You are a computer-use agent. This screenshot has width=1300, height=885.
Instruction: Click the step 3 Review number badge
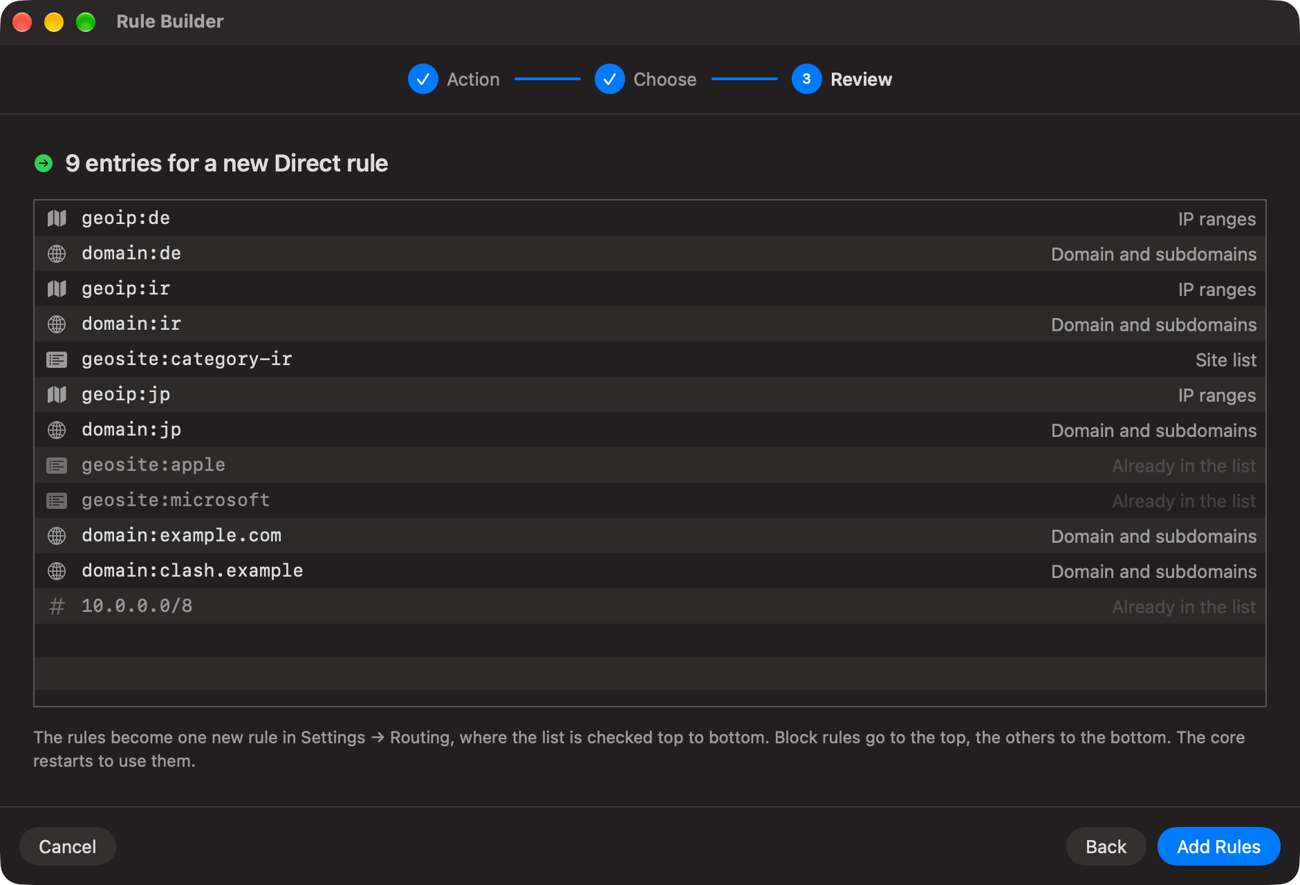point(807,79)
